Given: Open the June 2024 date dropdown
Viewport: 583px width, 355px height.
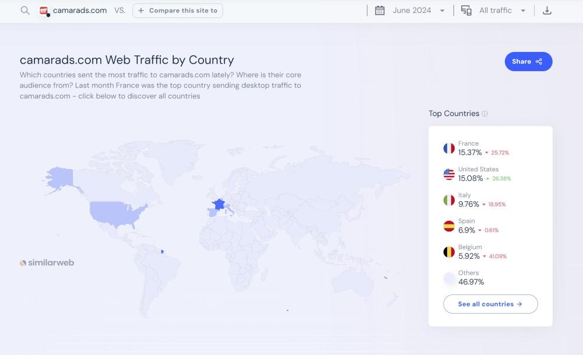Looking at the screenshot, I should click(418, 10).
